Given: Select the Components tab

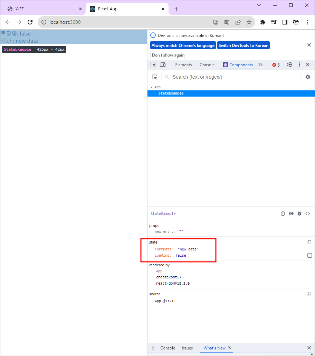Looking at the screenshot, I should tap(238, 65).
